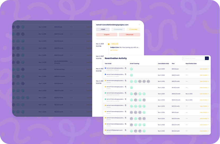Click last email icon in dimmed $60.0/3 months row

point(23,76)
